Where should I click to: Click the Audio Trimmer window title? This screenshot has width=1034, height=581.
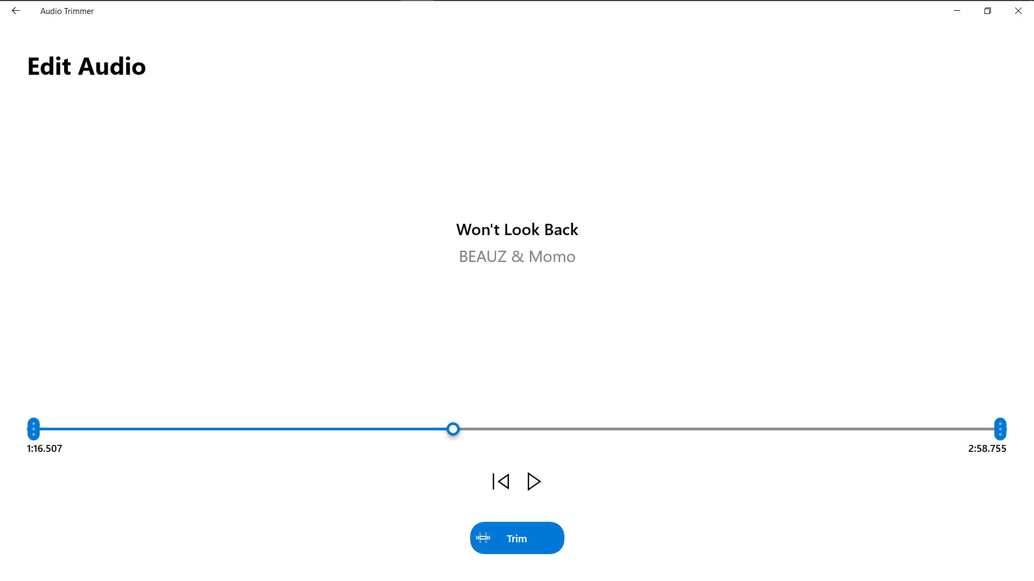tap(67, 11)
